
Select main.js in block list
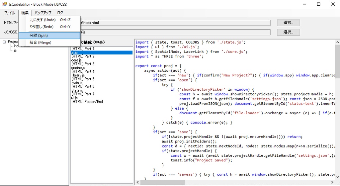(102, 83)
